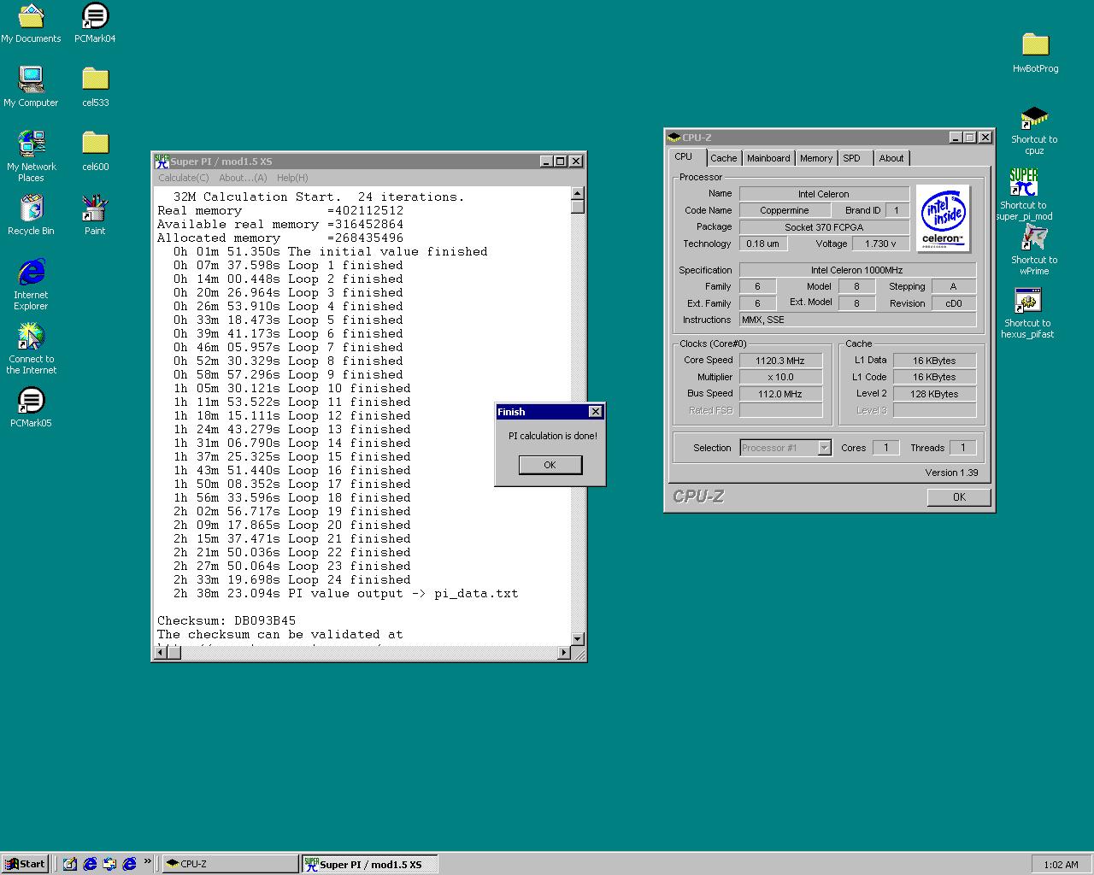Open the PCMark05 desktop shortcut
Viewport: 1094px width, 875px height.
(x=31, y=407)
